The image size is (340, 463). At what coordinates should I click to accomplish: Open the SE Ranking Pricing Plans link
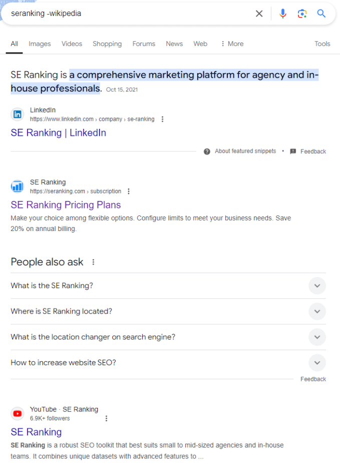pyautogui.click(x=66, y=205)
